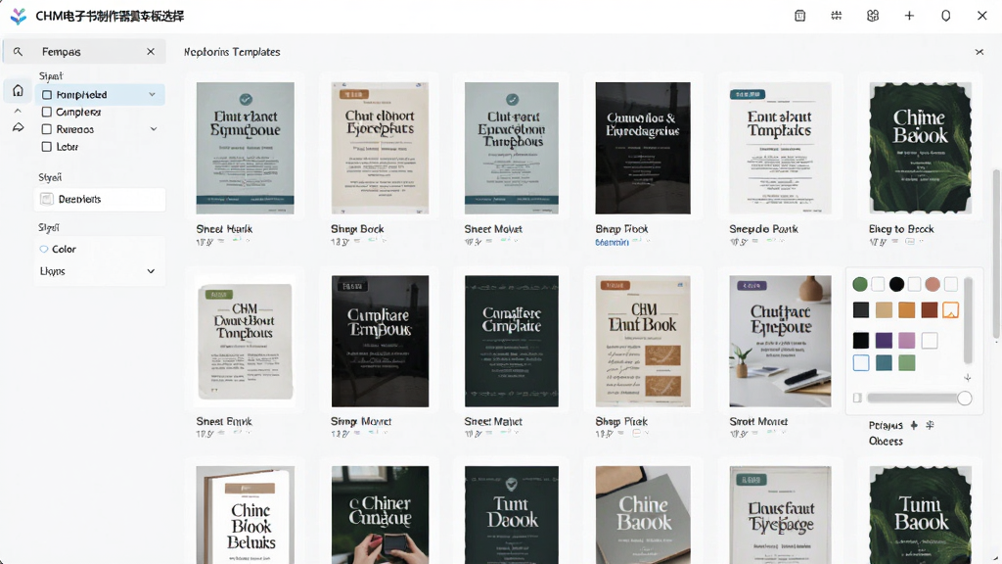Clear the search field with its X icon
Image resolution: width=1002 pixels, height=564 pixels.
[x=151, y=52]
